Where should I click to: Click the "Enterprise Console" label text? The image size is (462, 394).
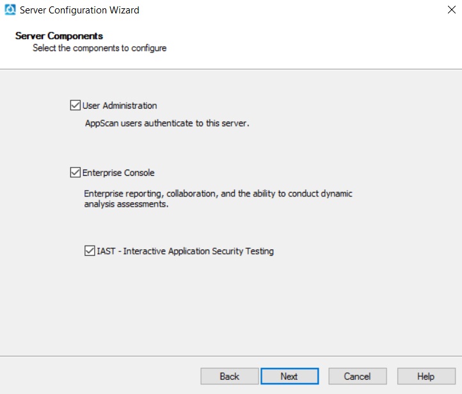(x=118, y=173)
